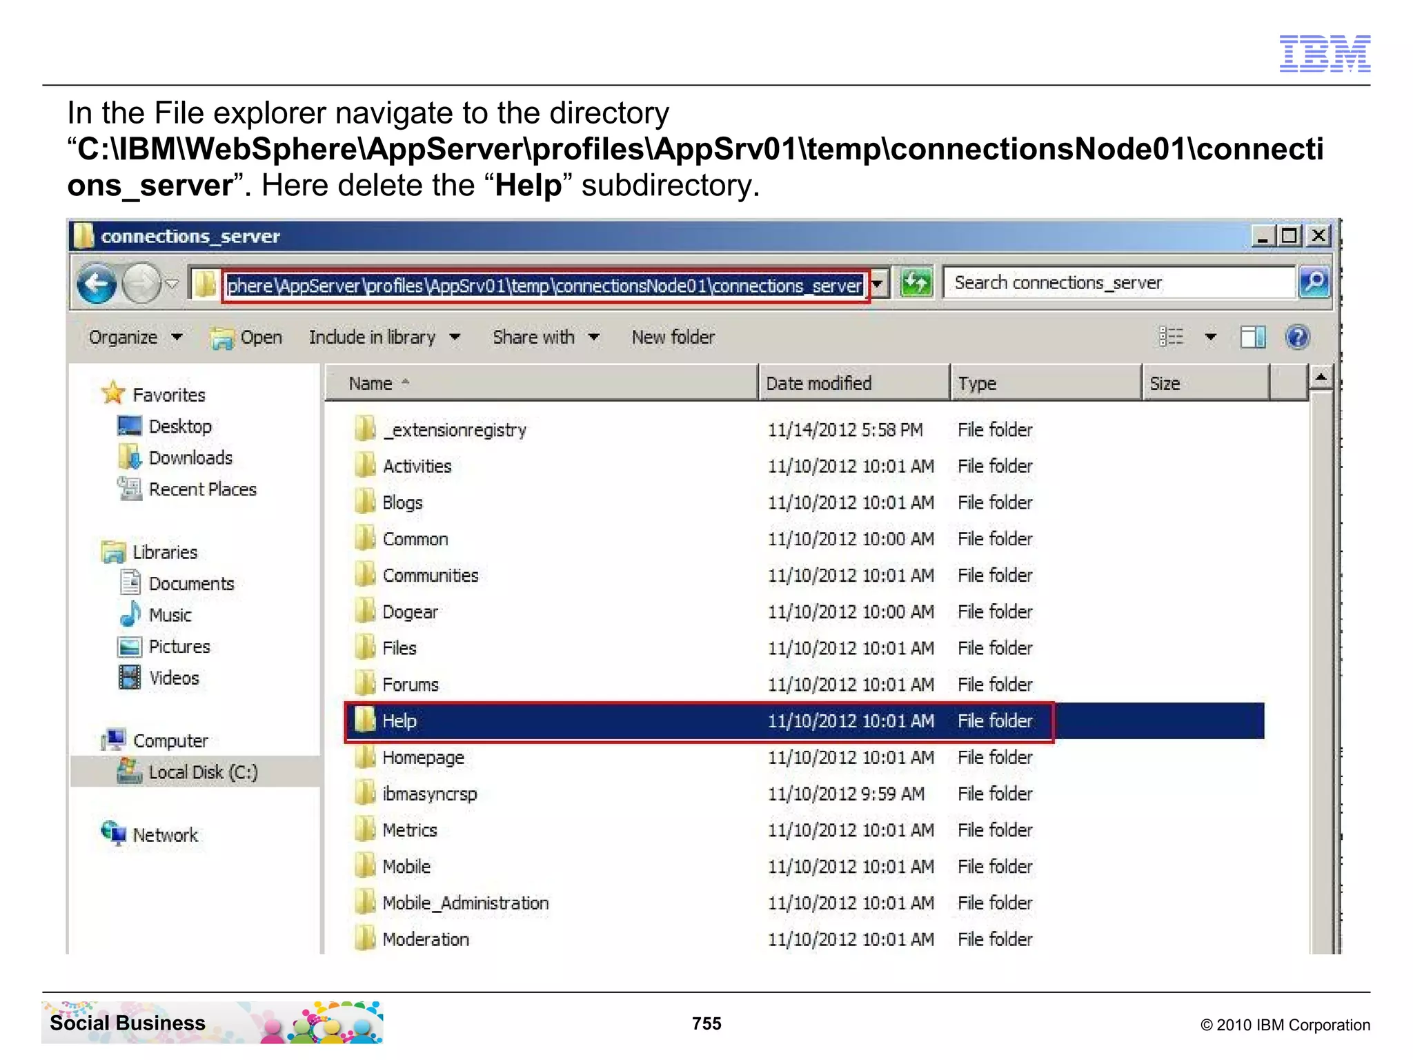Click the Common folder icon
1413x1060 pixels.
coord(365,538)
